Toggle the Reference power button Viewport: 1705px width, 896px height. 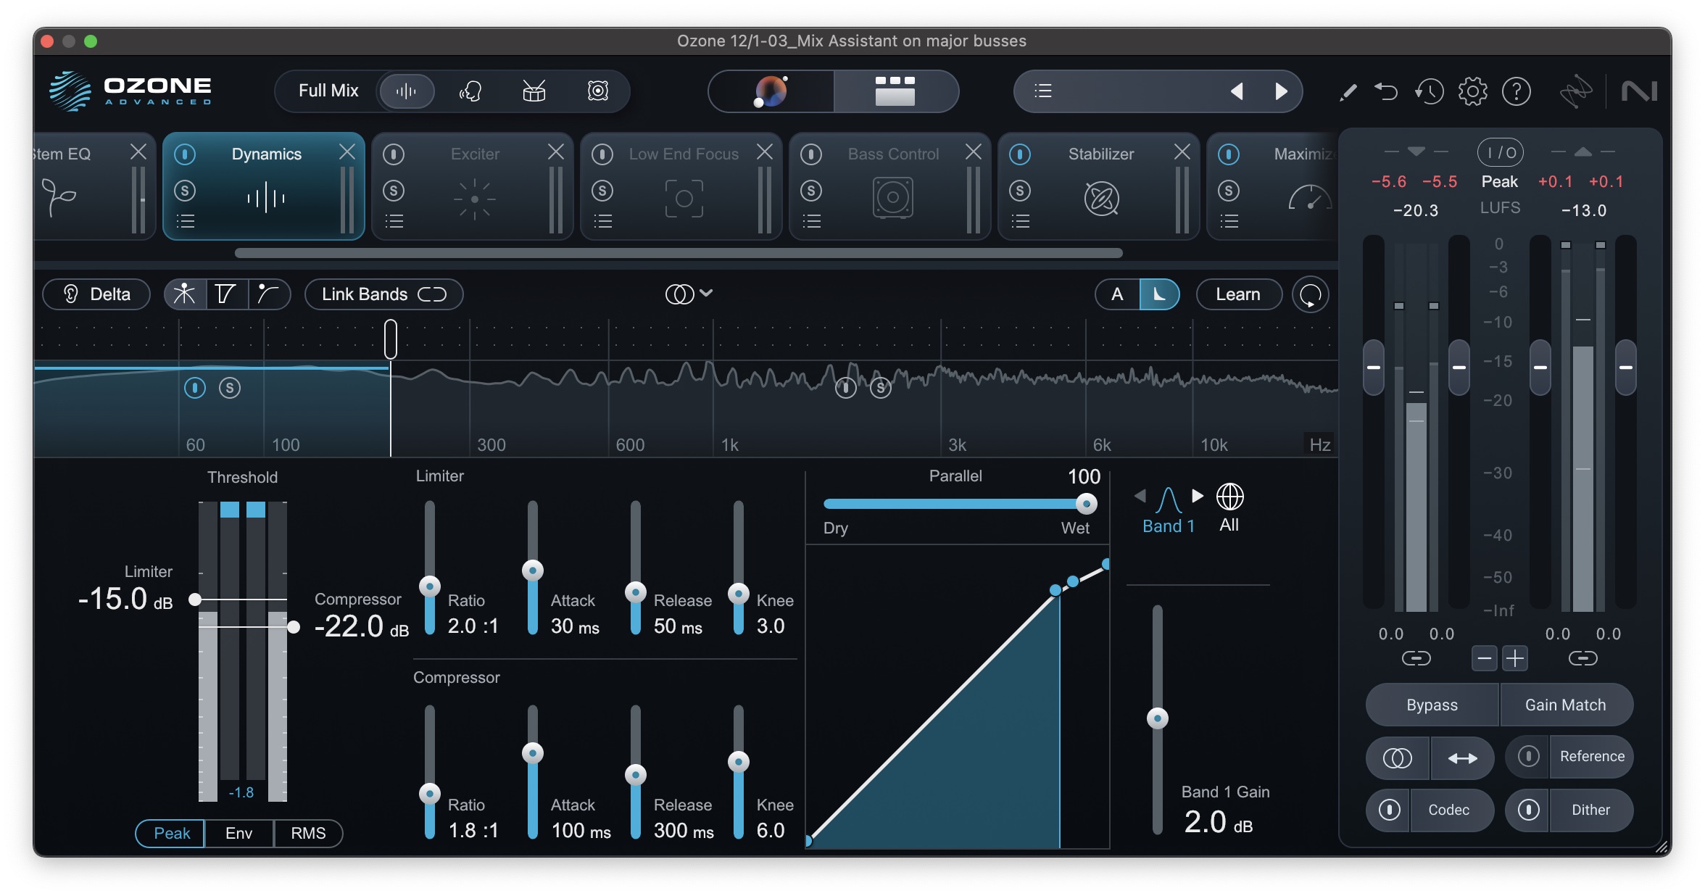1528,756
